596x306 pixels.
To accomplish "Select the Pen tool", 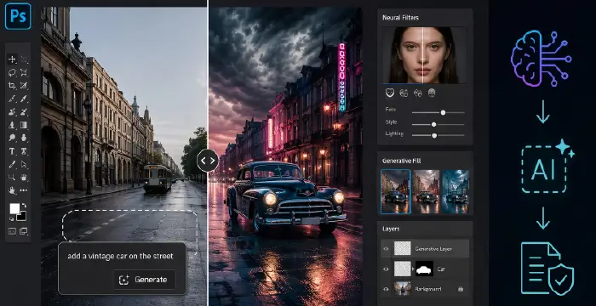I will (x=12, y=164).
